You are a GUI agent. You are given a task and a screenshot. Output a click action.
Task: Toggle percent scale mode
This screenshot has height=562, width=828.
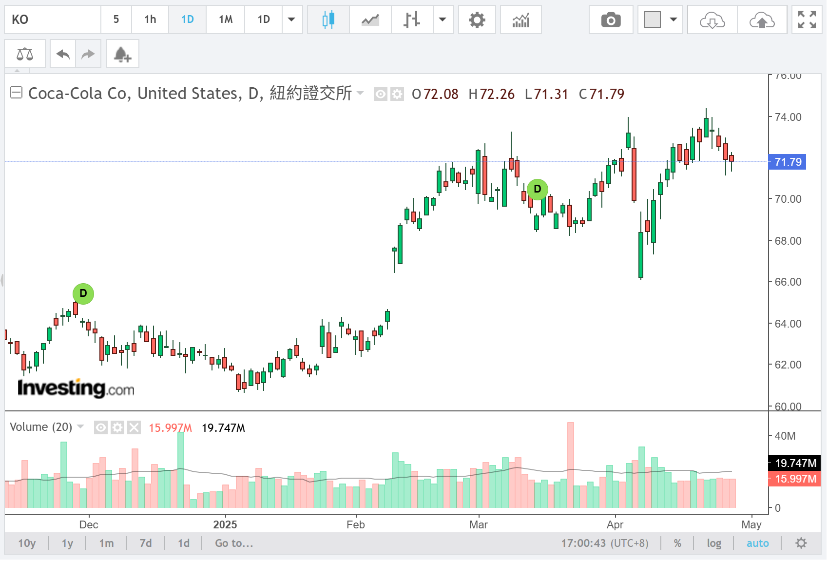(677, 543)
